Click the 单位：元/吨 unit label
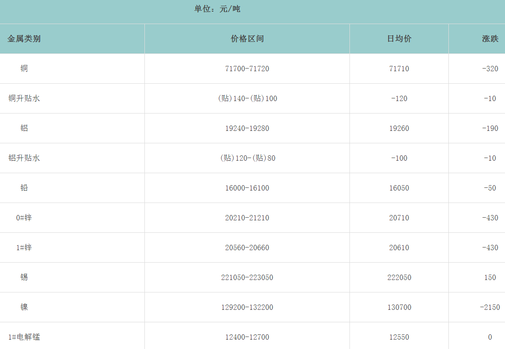The height and width of the screenshot is (349, 505). [217, 9]
